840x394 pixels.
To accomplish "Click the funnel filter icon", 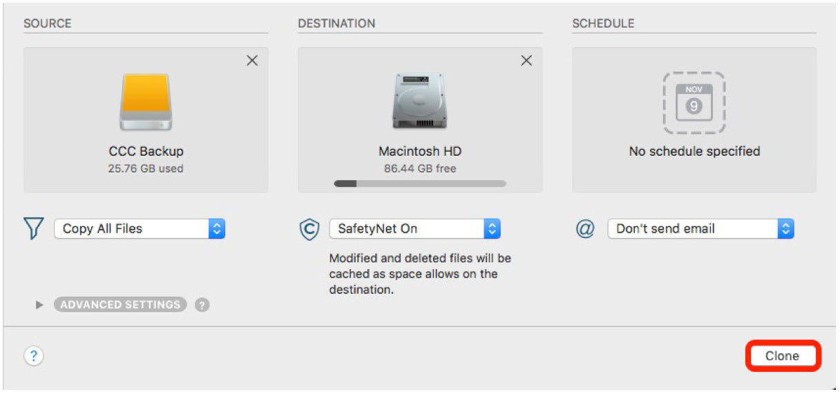I will click(34, 229).
